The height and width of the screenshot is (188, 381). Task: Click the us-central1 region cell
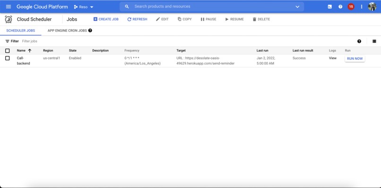52,58
